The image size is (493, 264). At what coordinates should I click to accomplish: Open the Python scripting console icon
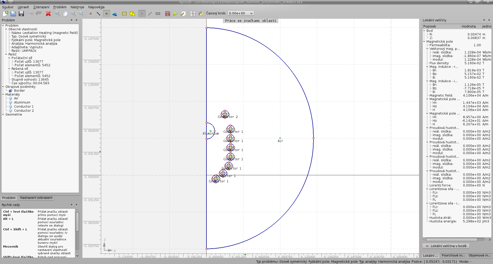coord(201,14)
